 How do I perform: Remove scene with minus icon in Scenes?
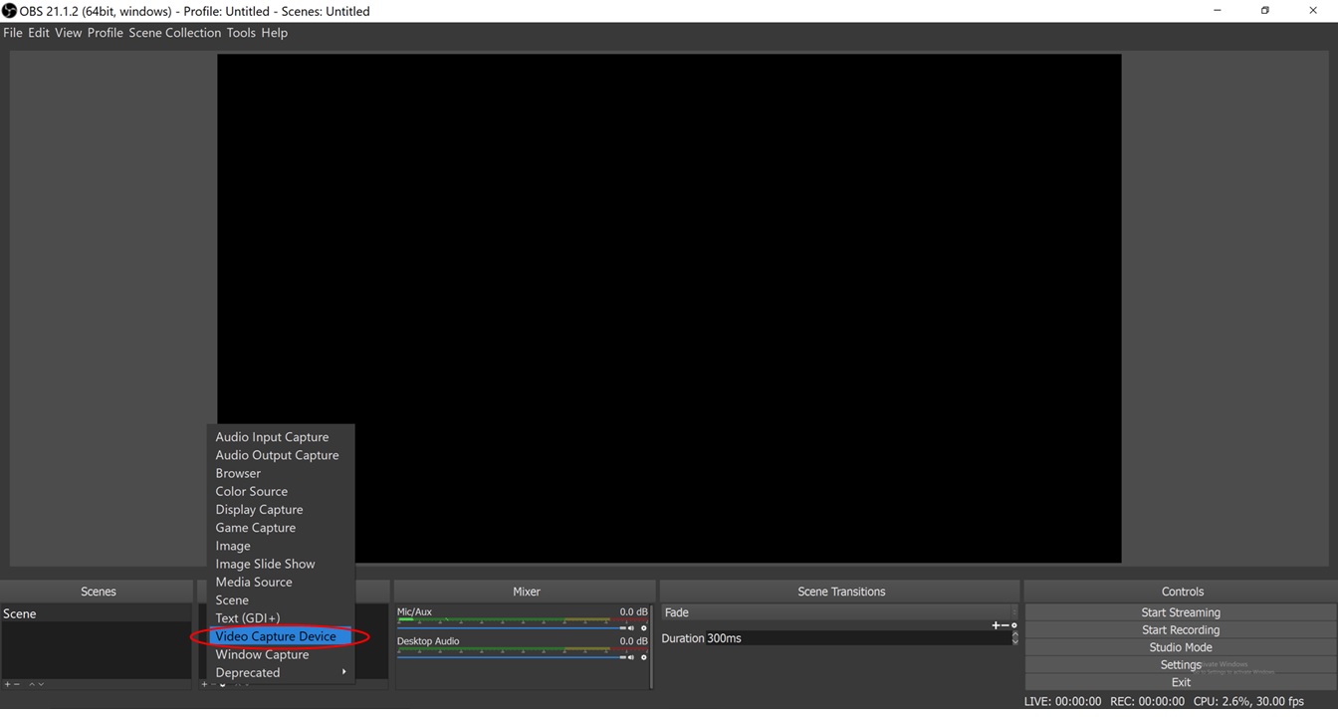(17, 684)
